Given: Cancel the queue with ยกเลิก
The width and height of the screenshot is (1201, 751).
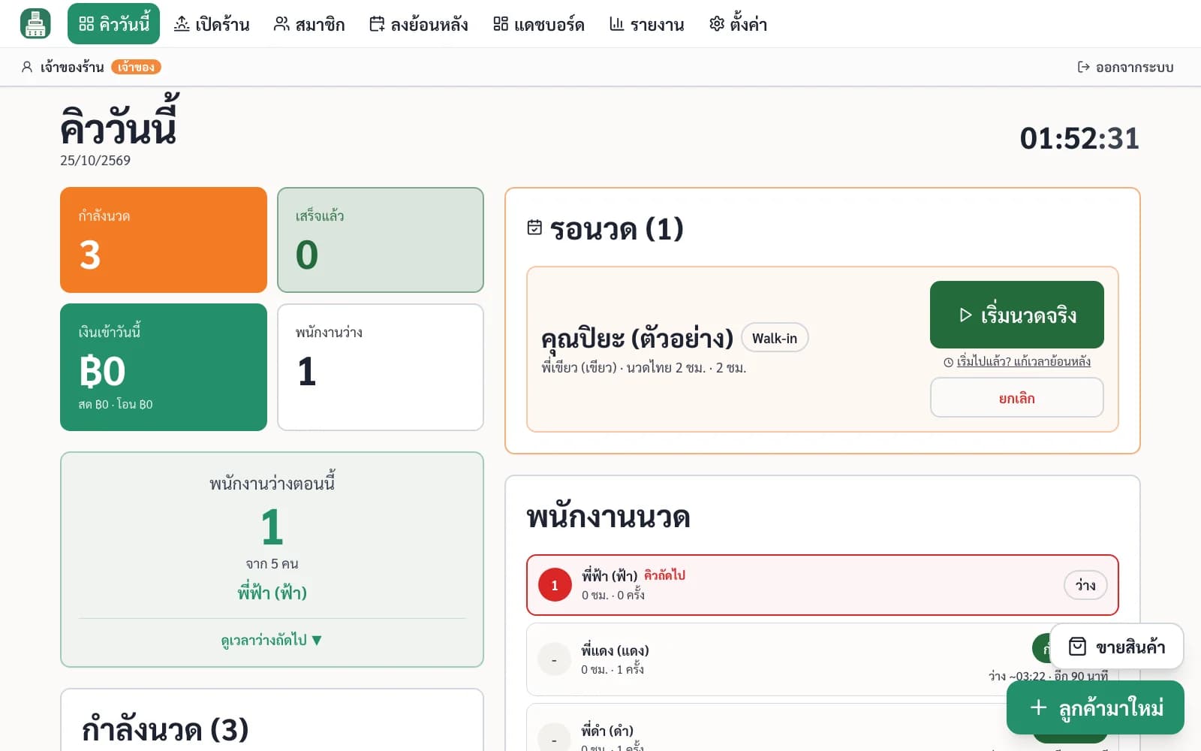Looking at the screenshot, I should (x=1017, y=397).
